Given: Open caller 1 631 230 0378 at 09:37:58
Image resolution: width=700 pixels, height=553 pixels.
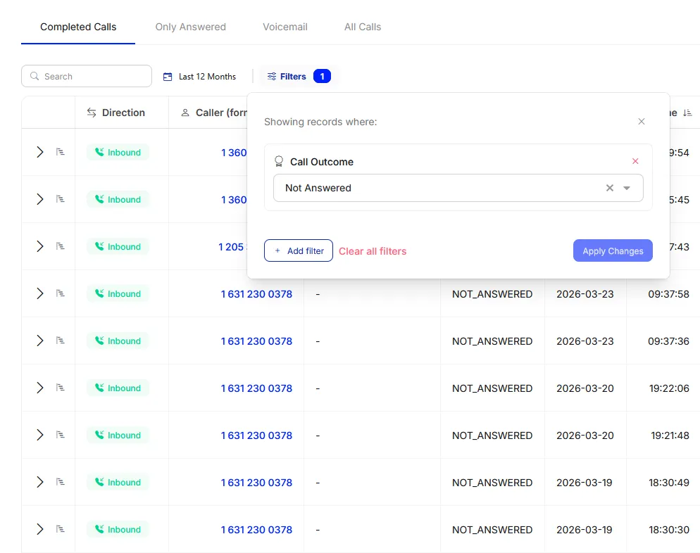Looking at the screenshot, I should click(x=256, y=294).
